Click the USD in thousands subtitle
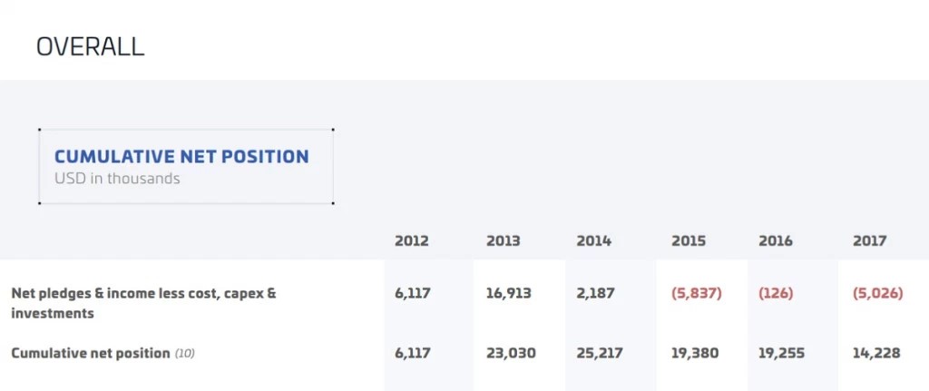Screen dimensions: 929x391 117,179
